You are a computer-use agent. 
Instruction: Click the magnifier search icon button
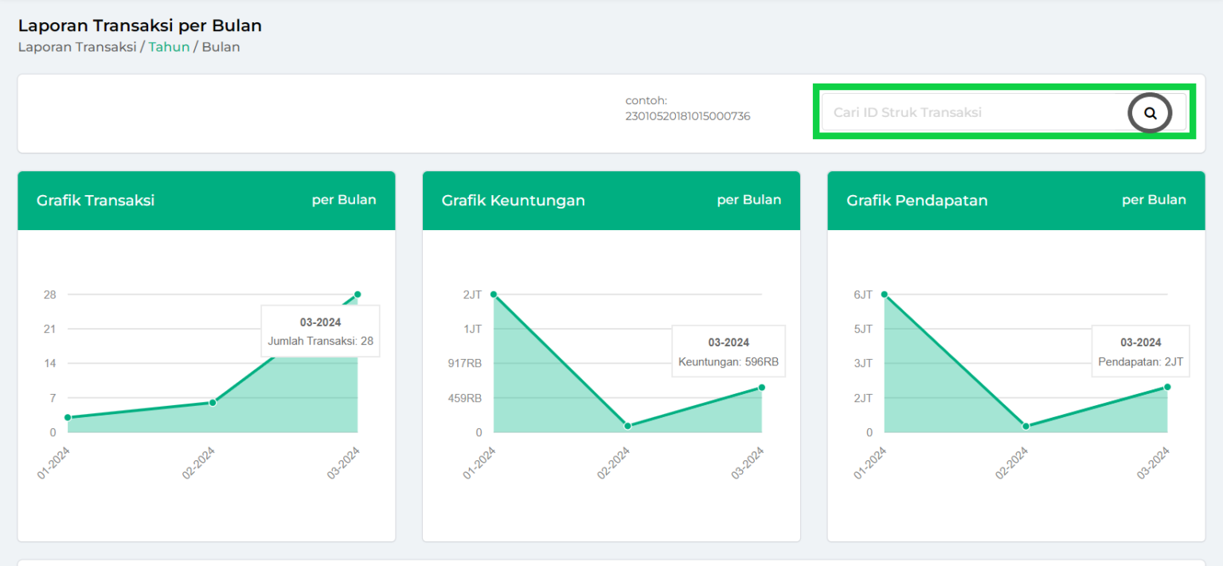point(1150,113)
